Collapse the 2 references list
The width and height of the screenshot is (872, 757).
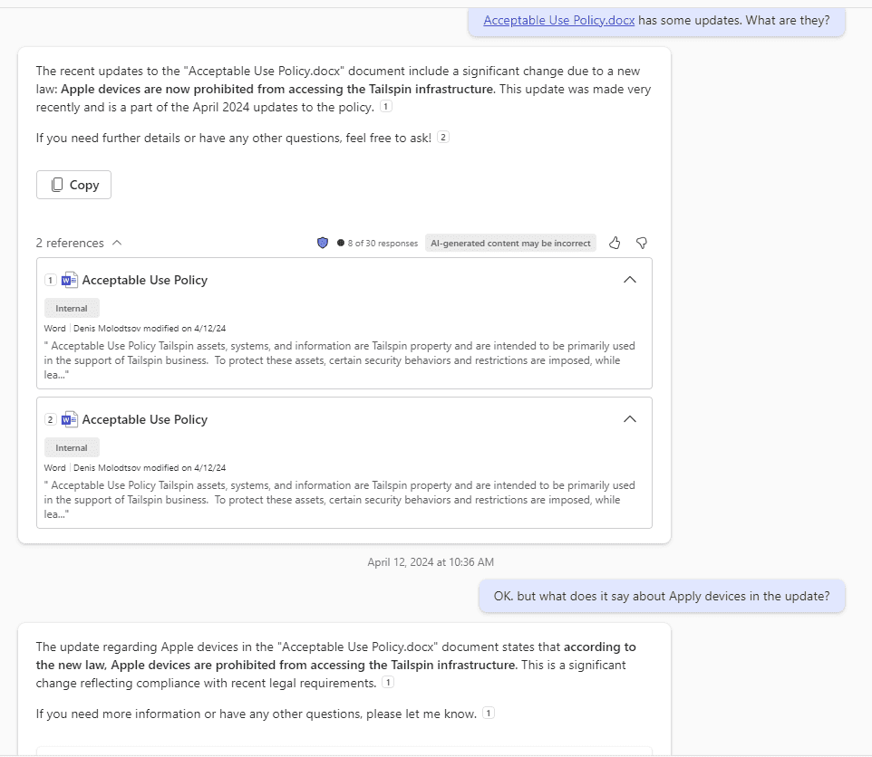79,244
